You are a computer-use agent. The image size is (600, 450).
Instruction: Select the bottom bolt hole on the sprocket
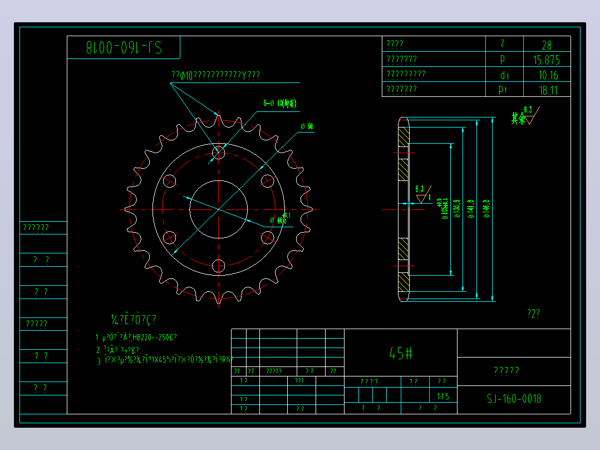[219, 266]
